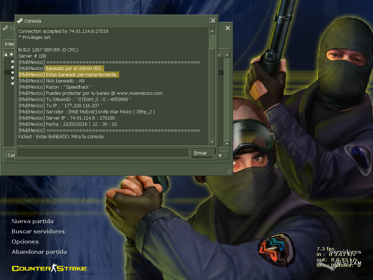
Task: Click the console scrollbar down arrow
Action: click(x=212, y=142)
